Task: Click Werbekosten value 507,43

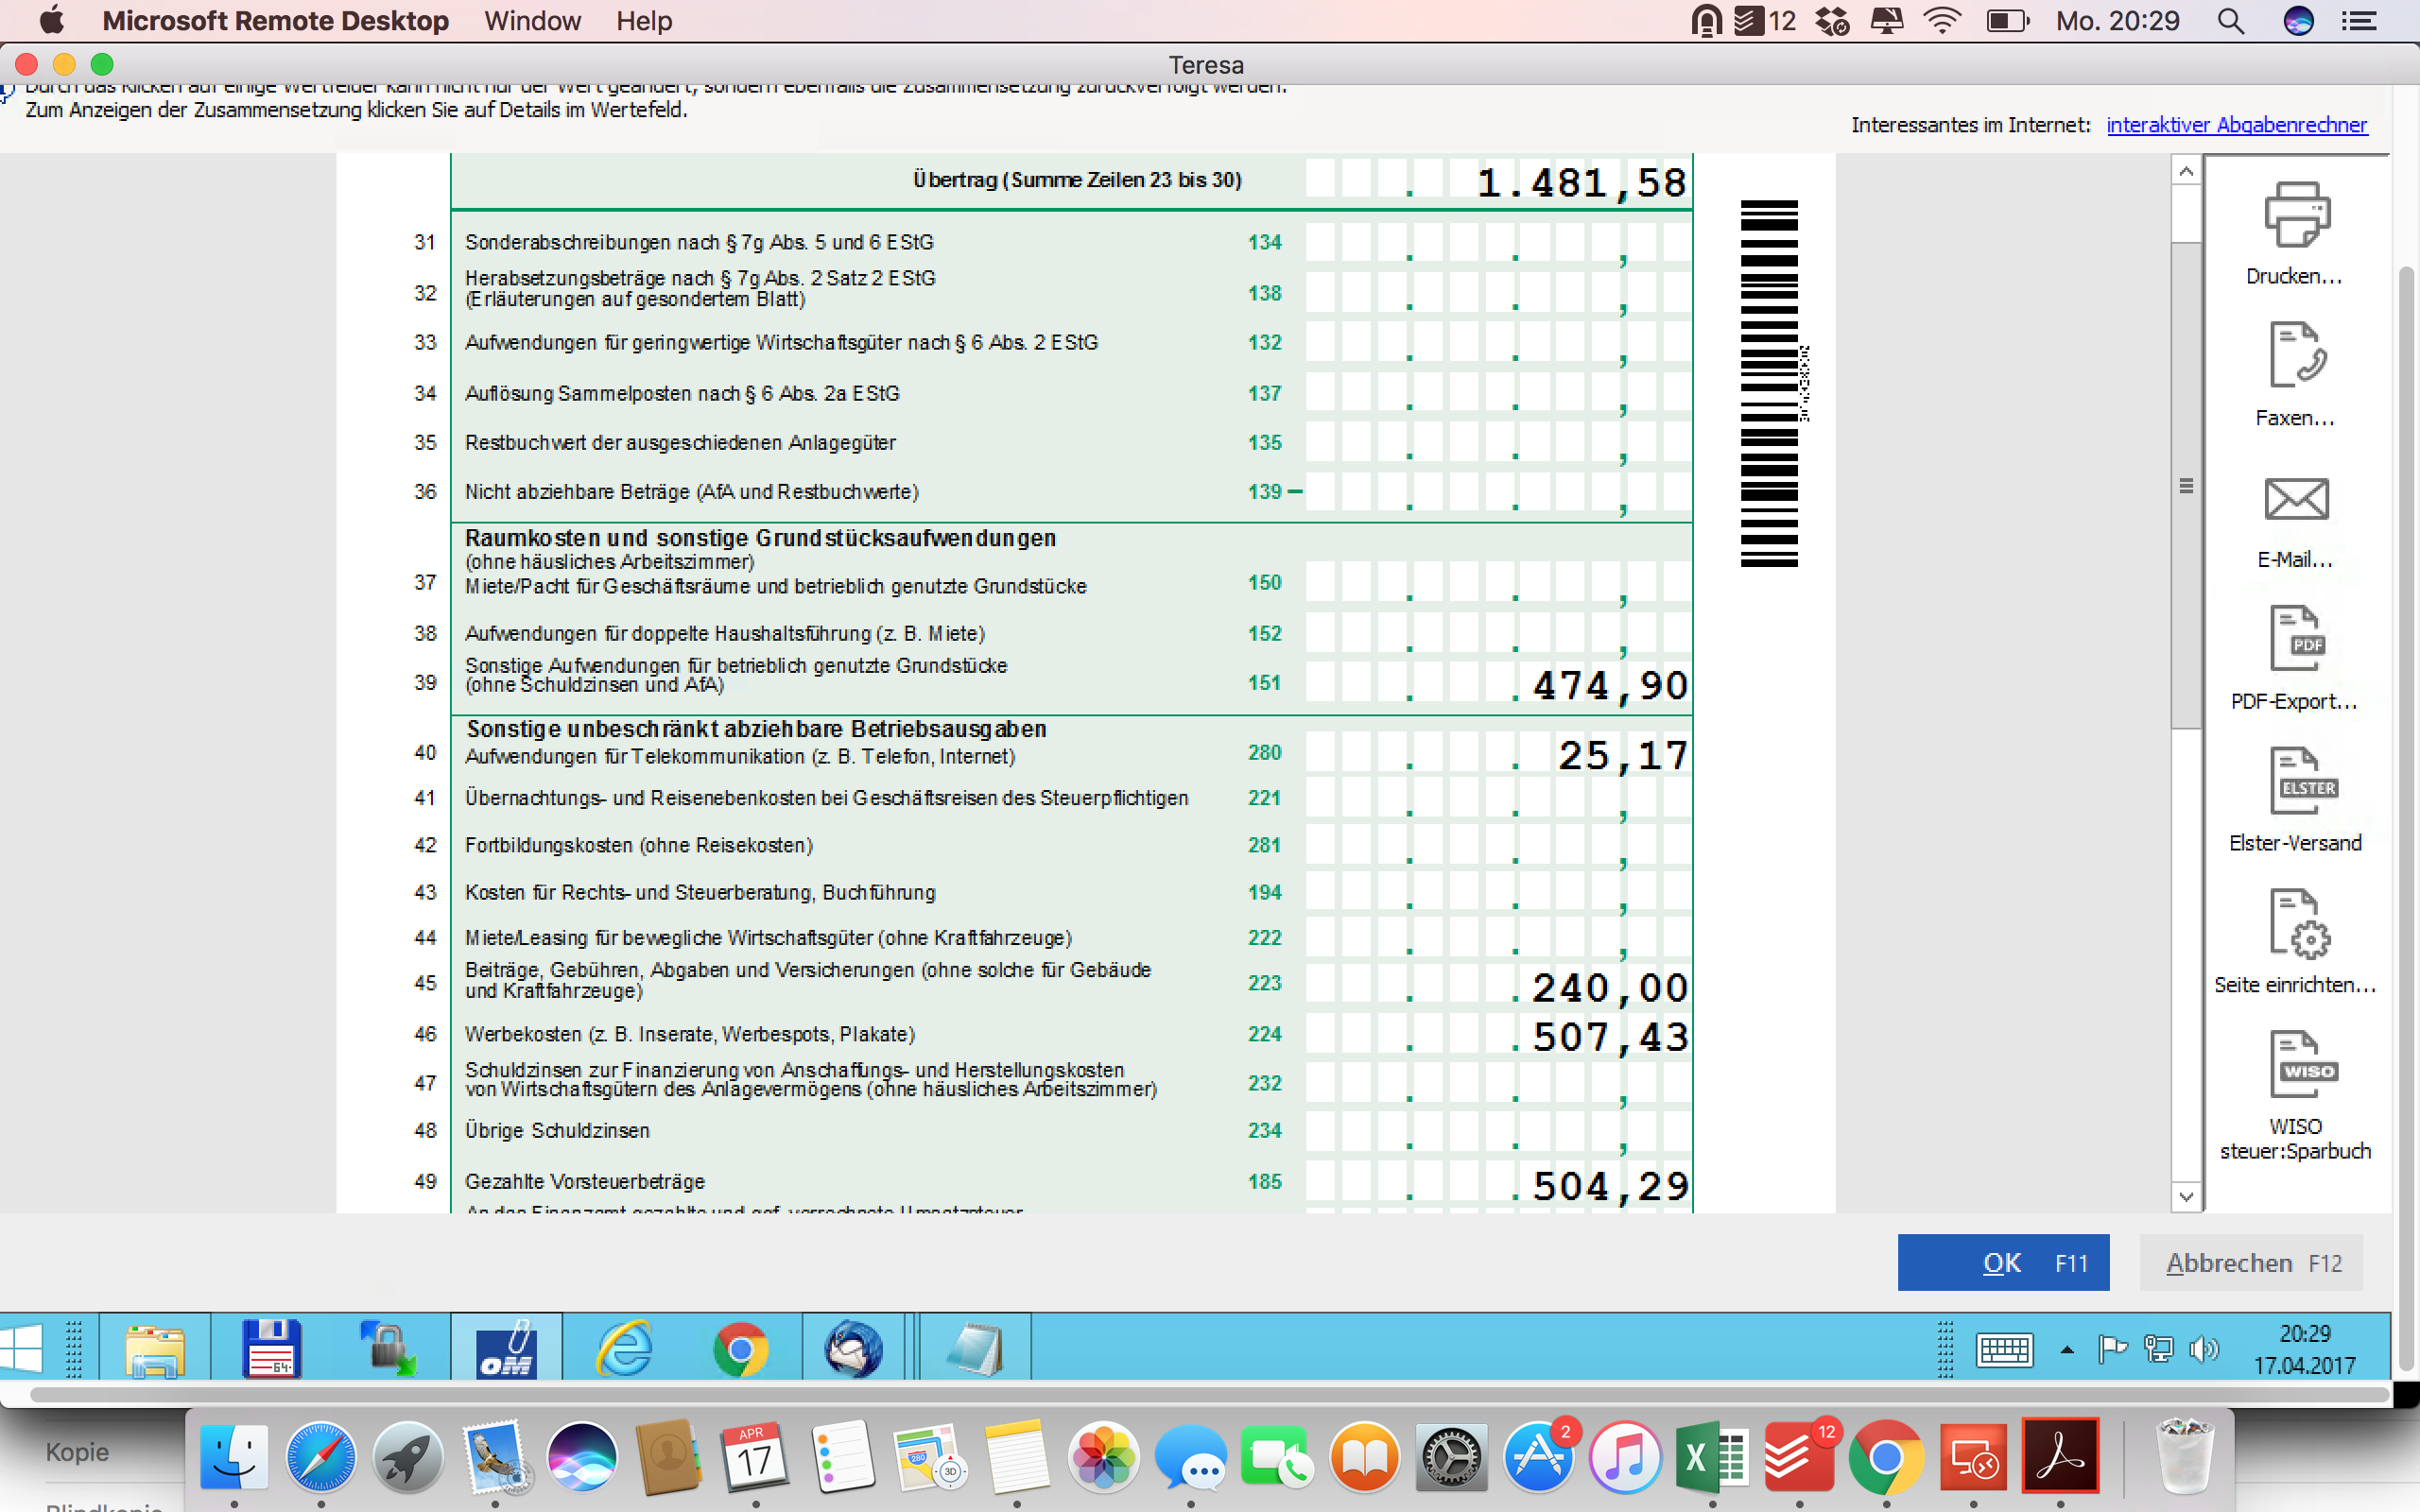Action: (1610, 1037)
